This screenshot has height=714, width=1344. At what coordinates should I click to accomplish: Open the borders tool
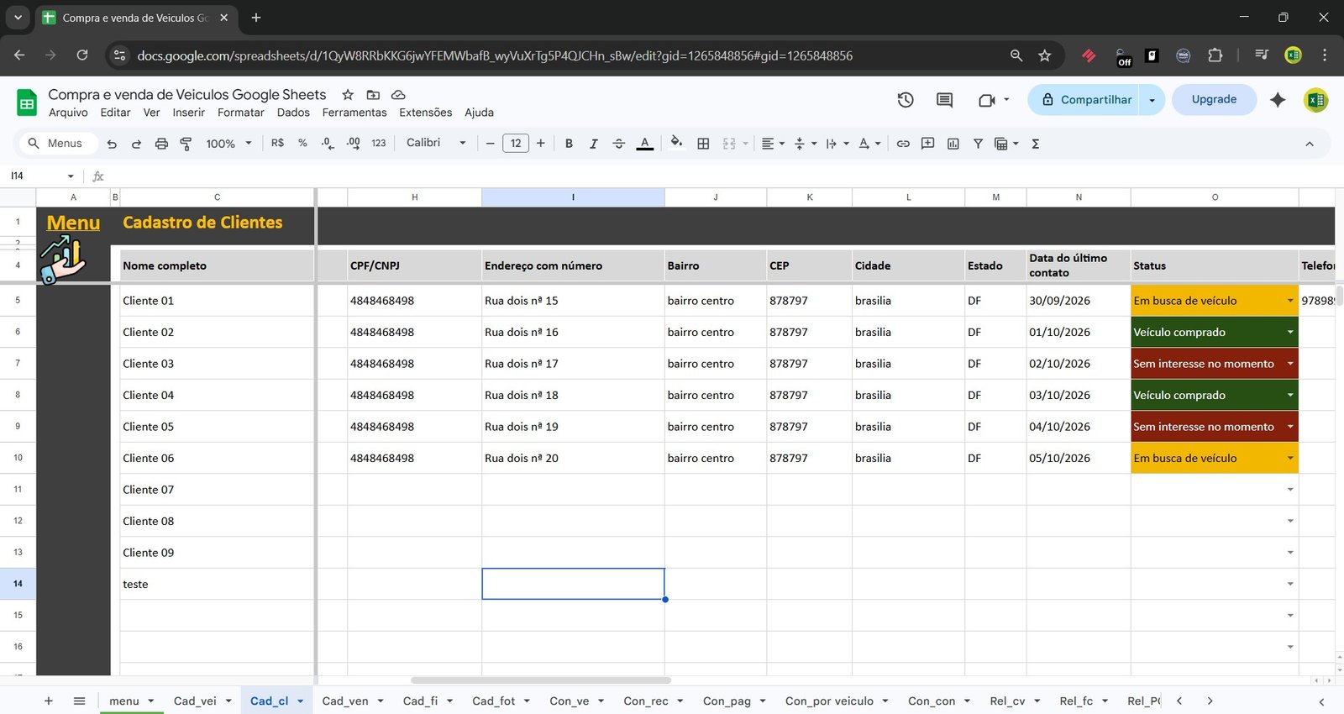[703, 144]
